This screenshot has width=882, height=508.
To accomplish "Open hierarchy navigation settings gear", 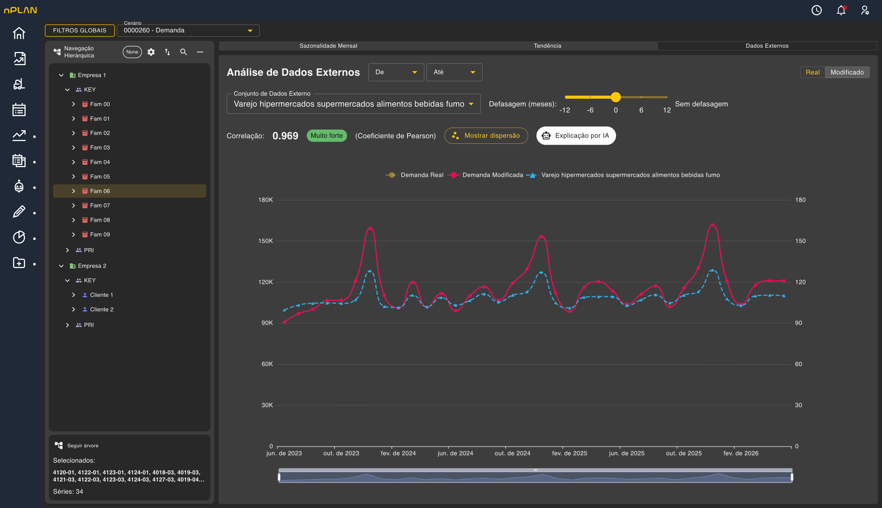I will point(151,52).
